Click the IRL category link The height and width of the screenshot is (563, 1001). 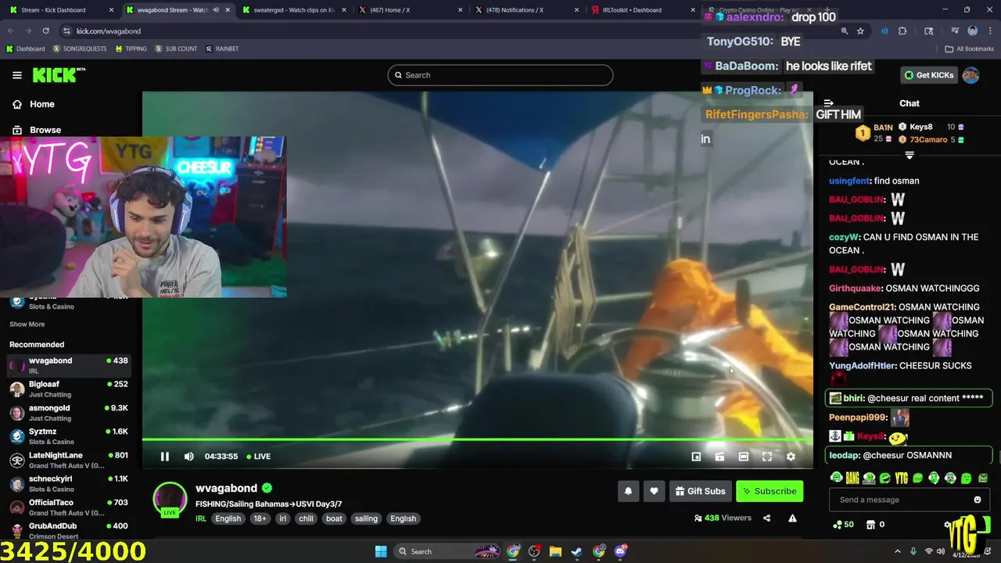(201, 518)
